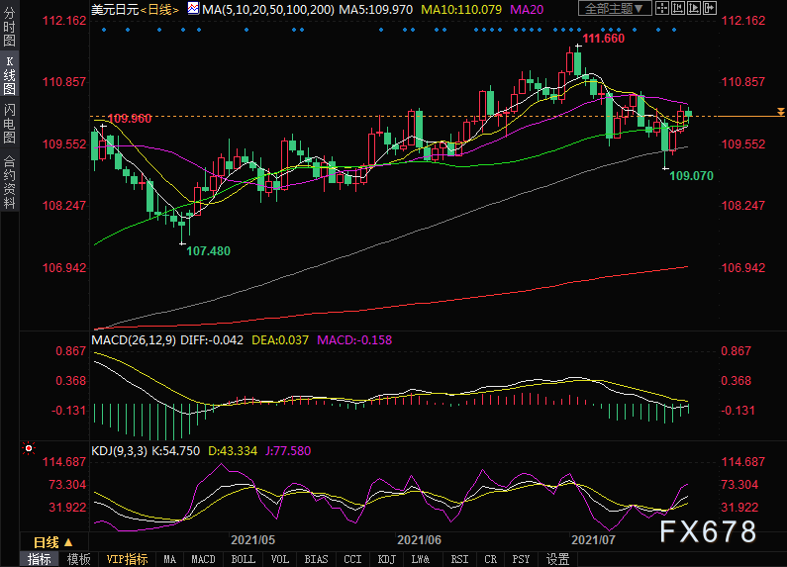Image resolution: width=787 pixels, height=567 pixels.
Task: Click the MA indicator chart icon
Action: 193,8
